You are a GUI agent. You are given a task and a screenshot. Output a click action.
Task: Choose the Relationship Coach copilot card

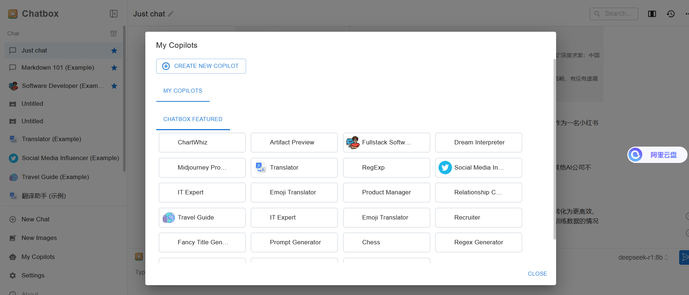tap(479, 193)
